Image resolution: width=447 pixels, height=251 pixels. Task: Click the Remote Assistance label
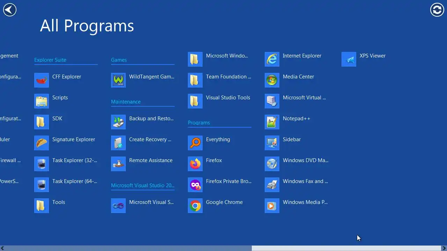(x=151, y=160)
